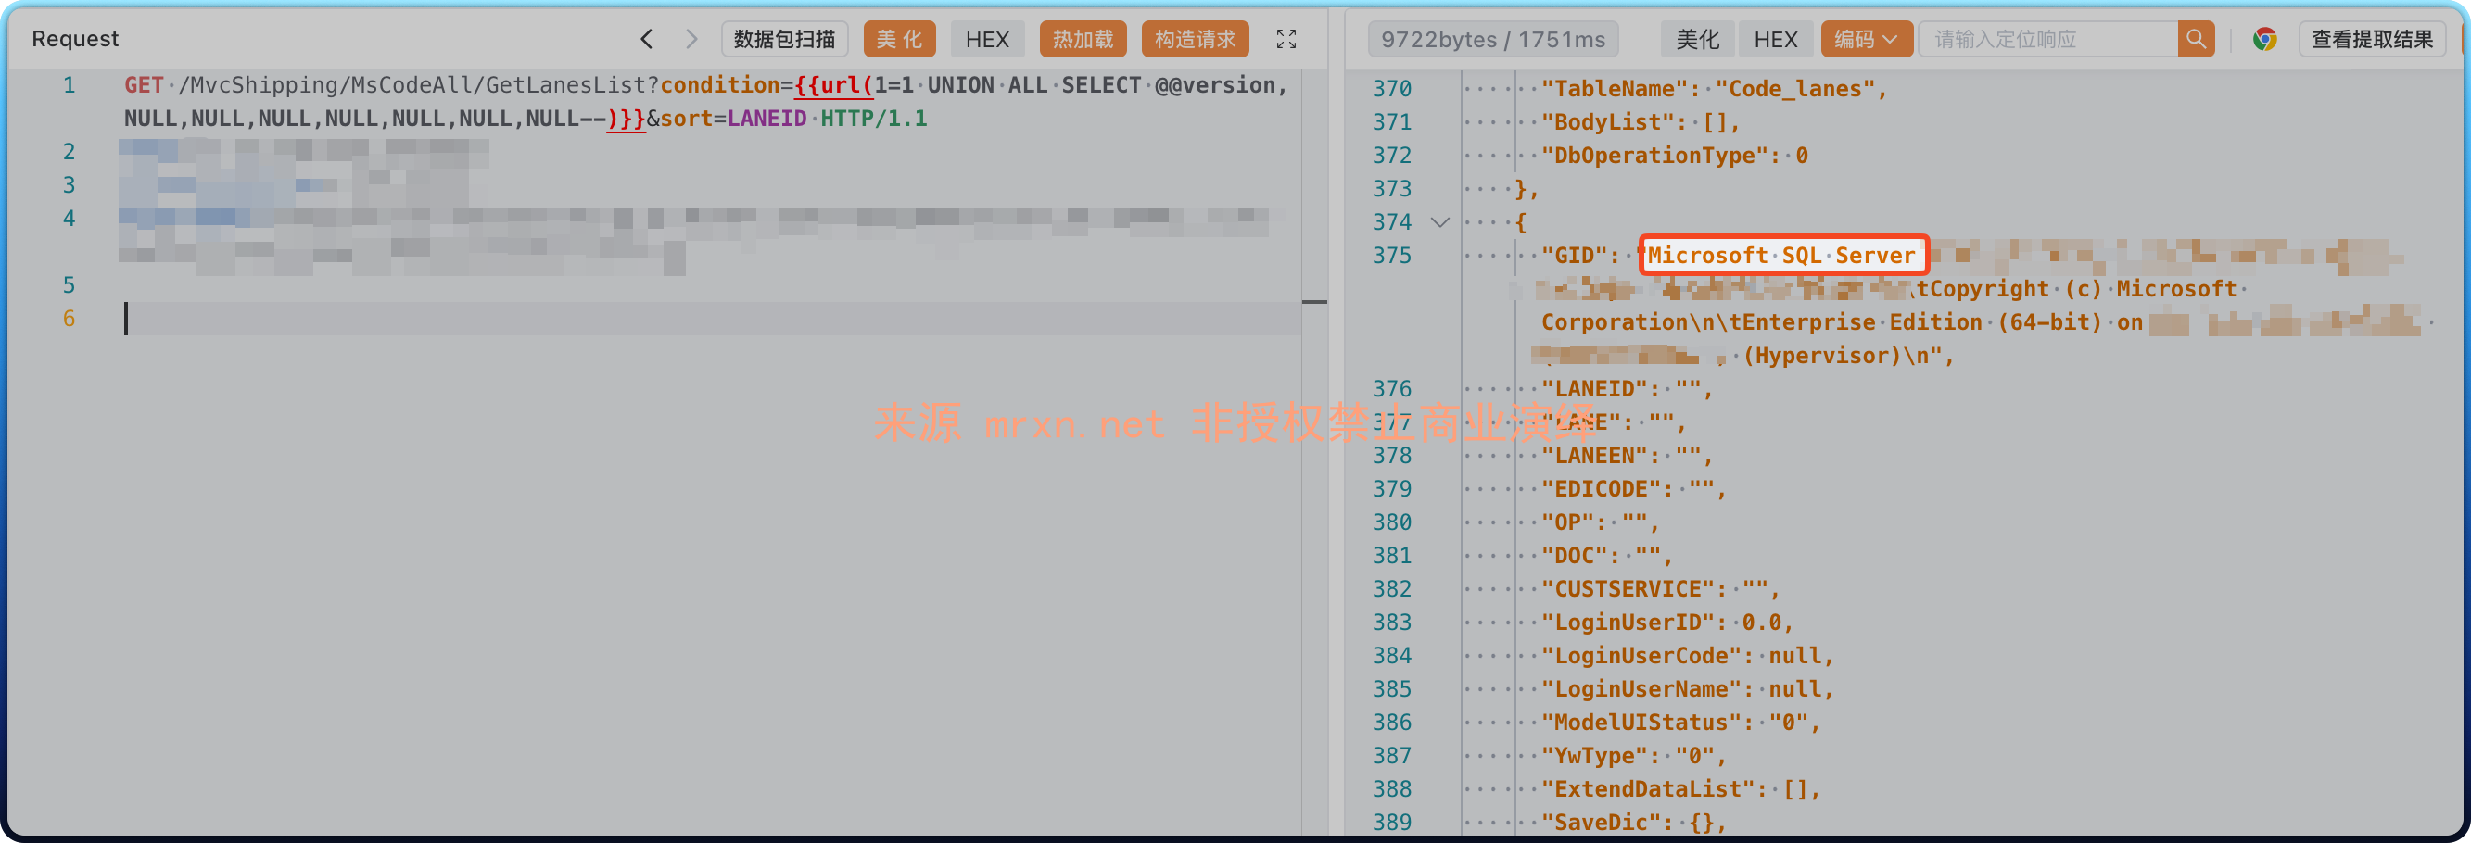Open response in Chrome browser icon
2471x843 pixels.
[x=2264, y=39]
